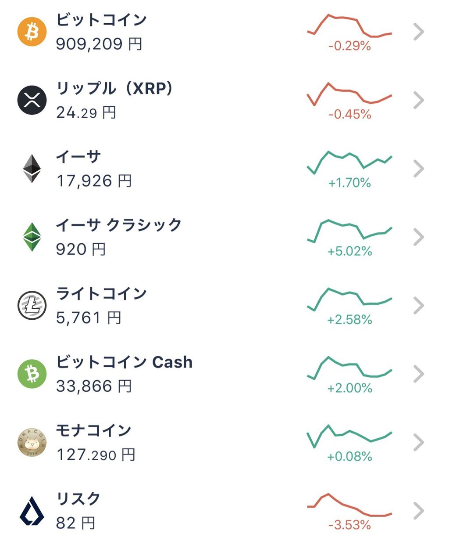The height and width of the screenshot is (545, 449).
Task: Open details via the ビットコイン row chevron
Action: pyautogui.click(x=419, y=32)
